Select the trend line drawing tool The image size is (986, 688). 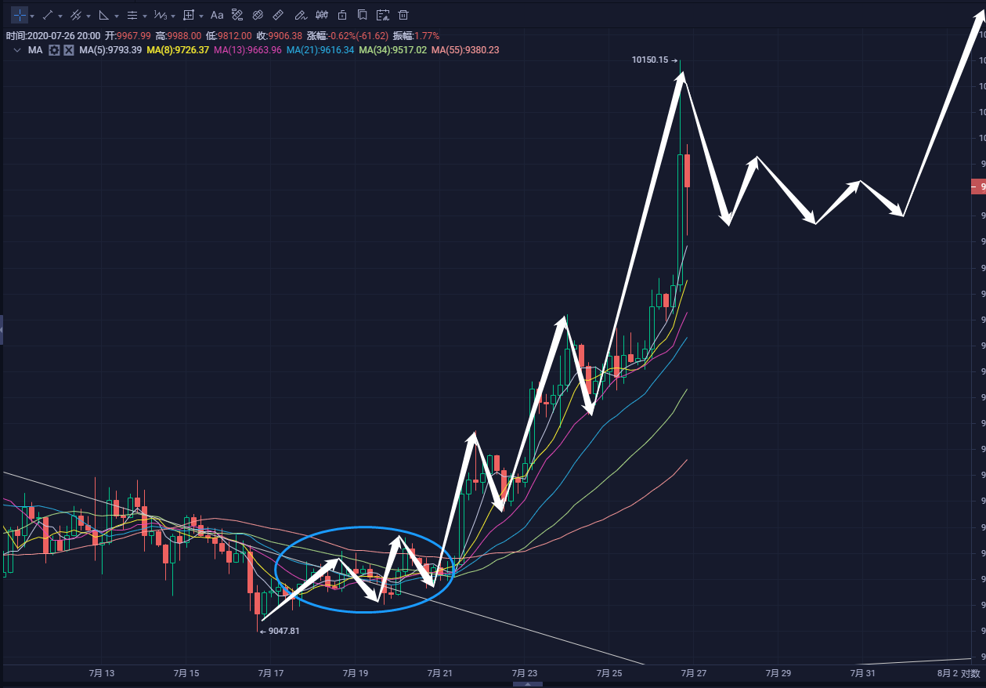[48, 15]
